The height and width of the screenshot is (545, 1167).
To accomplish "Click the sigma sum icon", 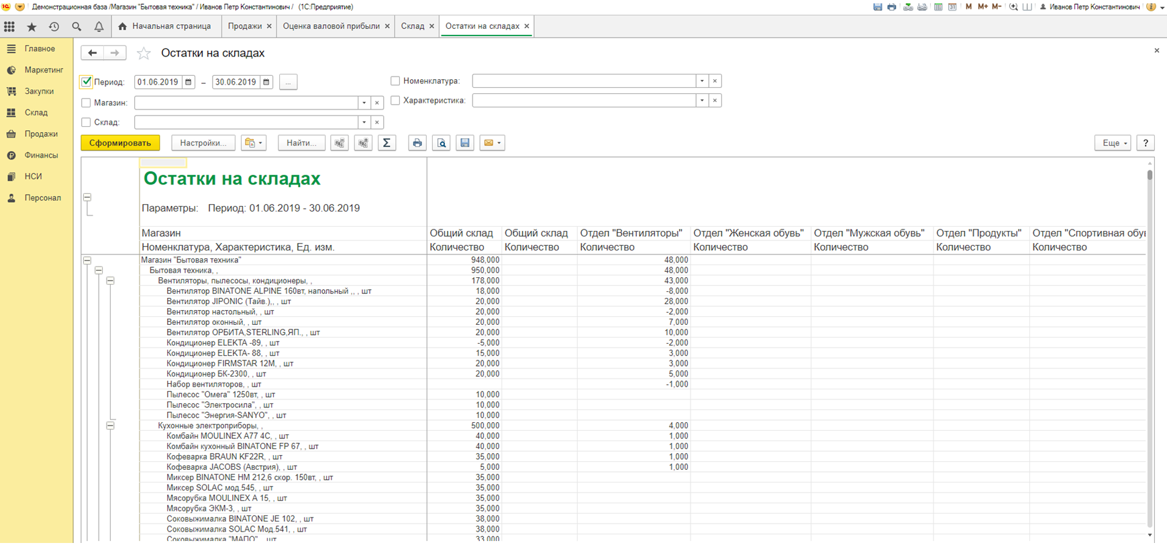I will coord(387,143).
